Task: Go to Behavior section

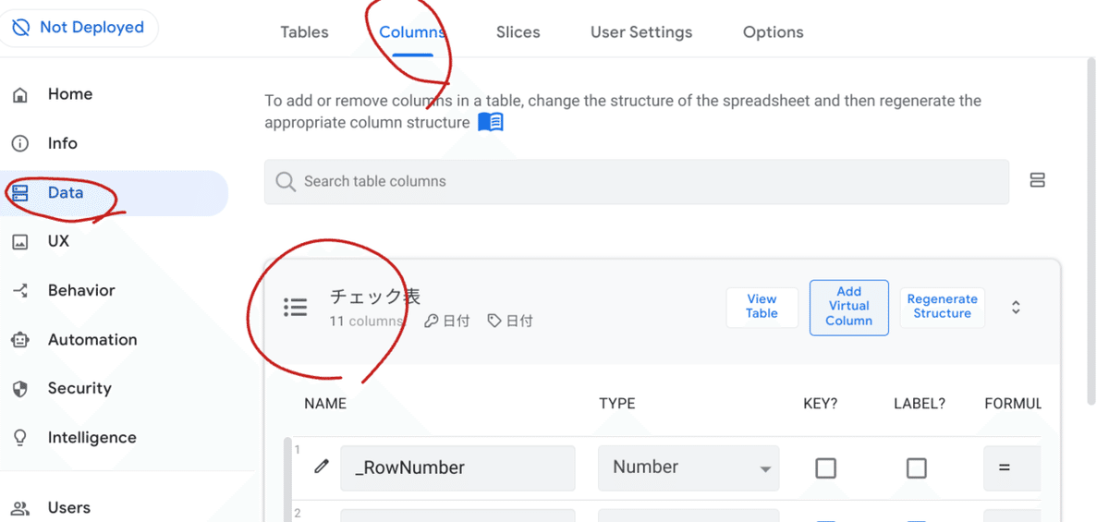Action: [x=81, y=290]
